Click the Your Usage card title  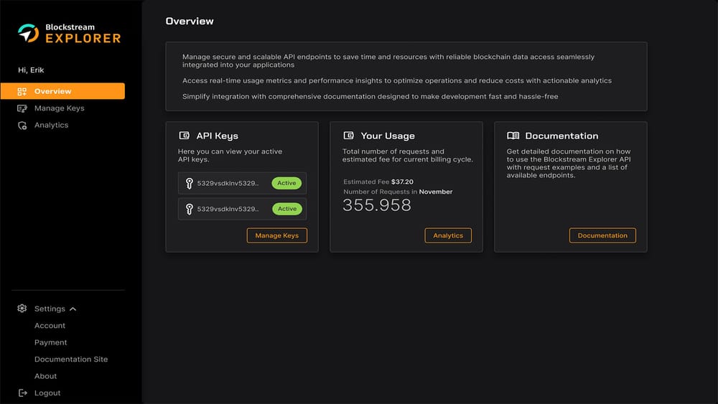point(388,136)
